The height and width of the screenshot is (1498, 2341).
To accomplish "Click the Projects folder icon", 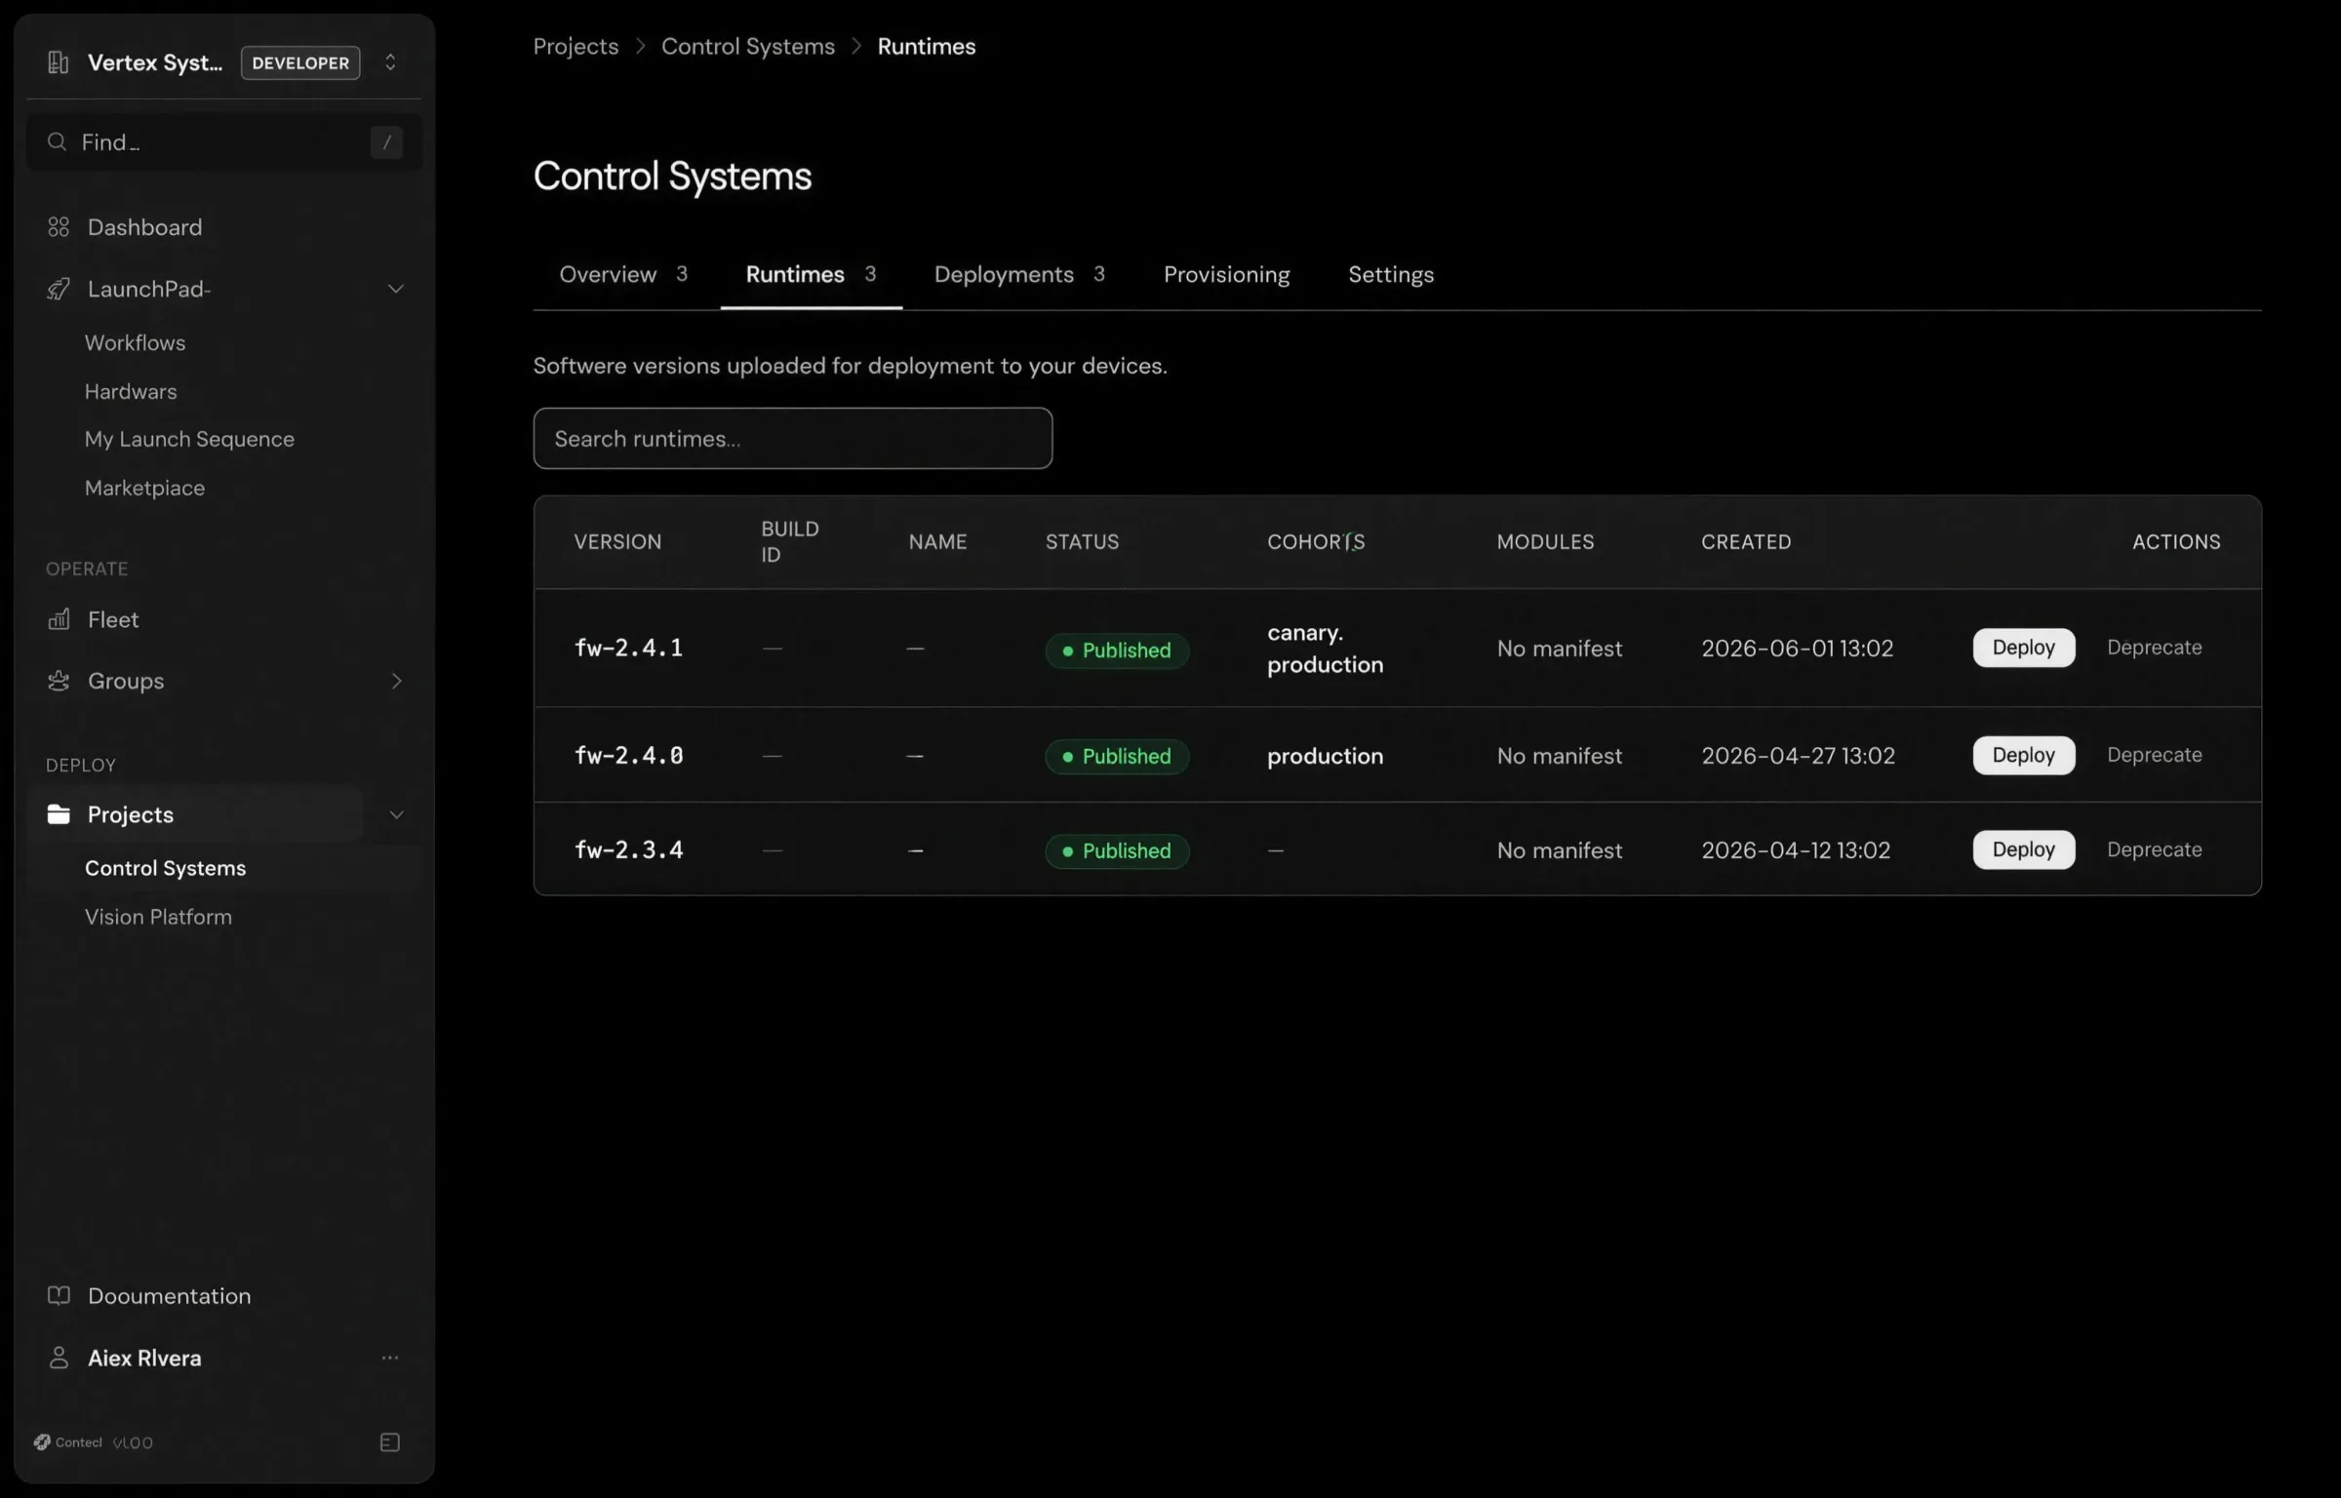I will [59, 814].
